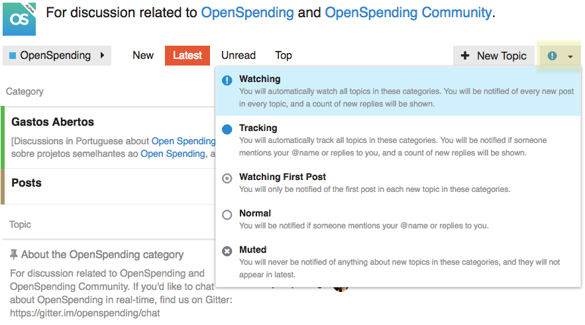
Task: Toggle the notification level dropdown button
Action: 560,56
